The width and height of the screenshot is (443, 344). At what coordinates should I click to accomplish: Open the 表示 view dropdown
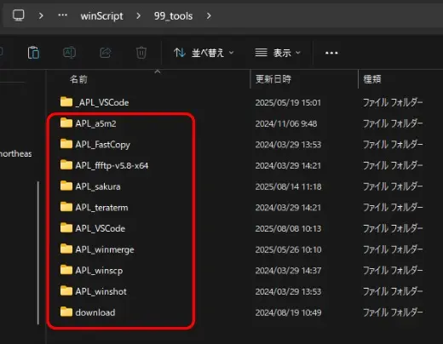278,53
